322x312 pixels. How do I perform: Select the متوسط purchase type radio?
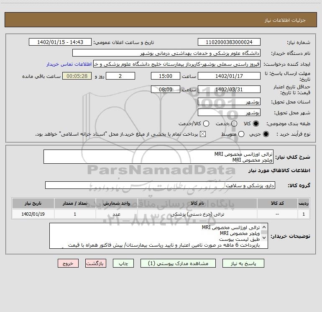pos(241,134)
